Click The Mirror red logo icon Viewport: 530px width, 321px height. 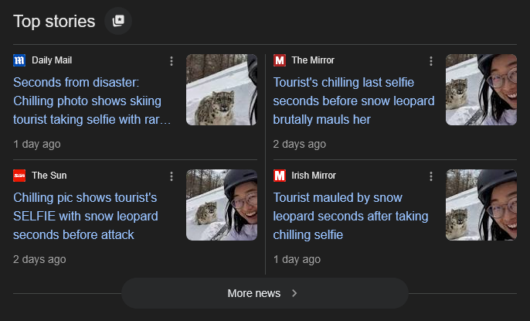pos(280,60)
